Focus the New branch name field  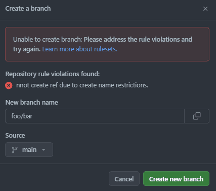point(95,116)
